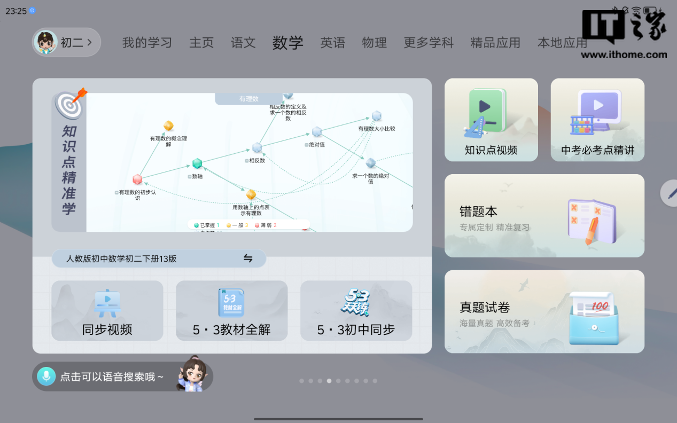Open the 更多学科 tab

coord(428,43)
